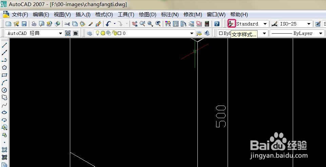The image size is (326, 167).
Task: Open Sheet Set Manager icon
Action: click(x=191, y=24)
